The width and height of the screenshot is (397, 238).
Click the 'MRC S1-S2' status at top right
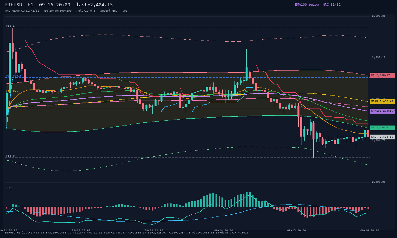pos(331,5)
